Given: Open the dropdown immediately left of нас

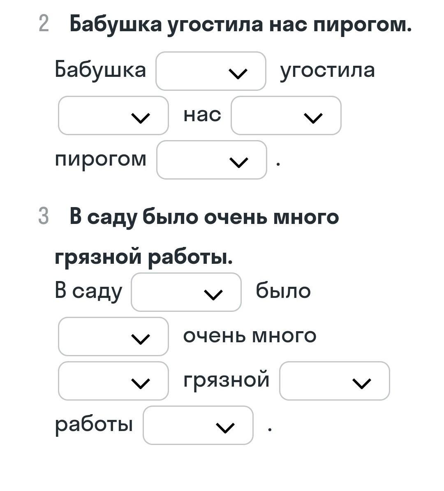Looking at the screenshot, I should (x=113, y=115).
